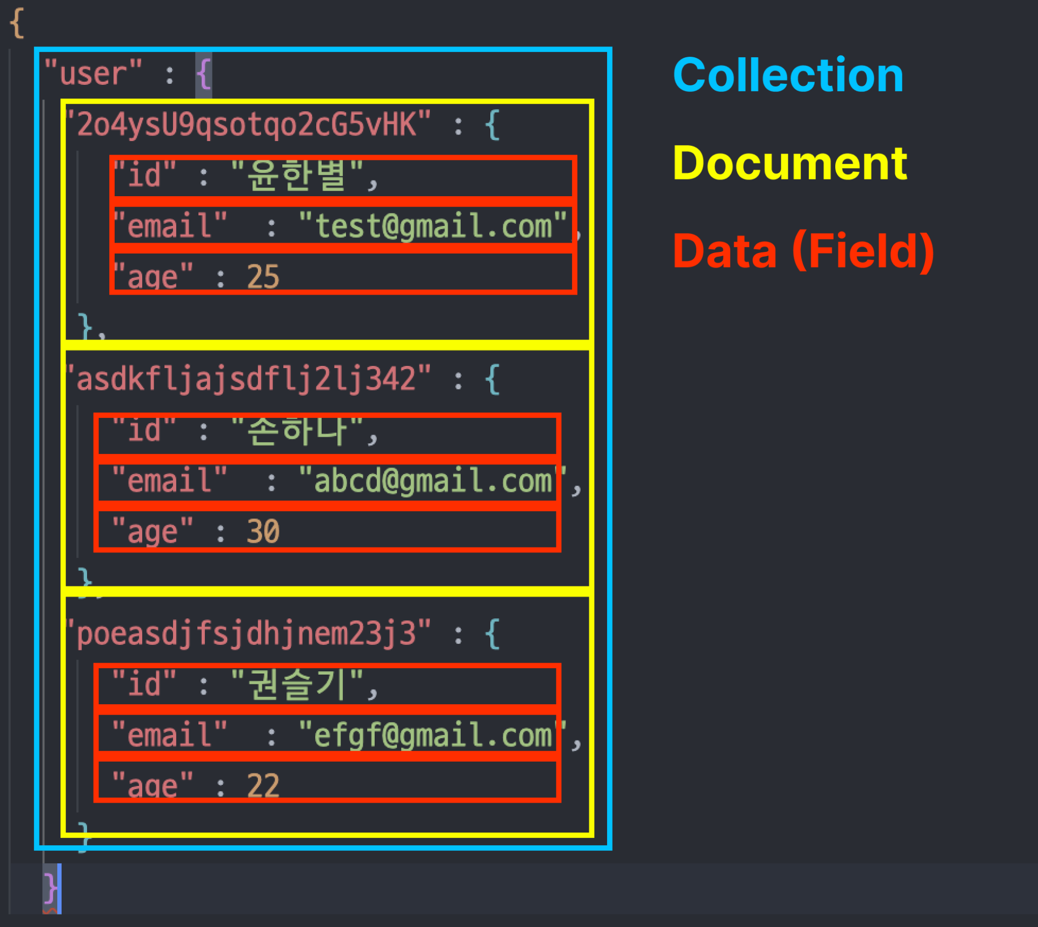Click the email value "efgf@gmail.com"
Viewport: 1038px width, 927px height.
pos(433,735)
